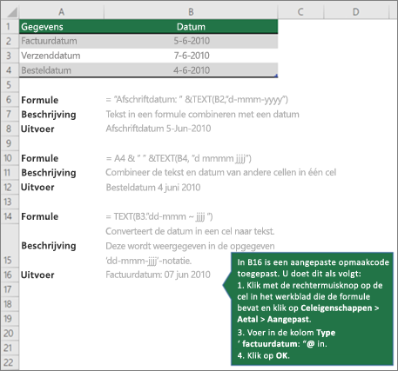Select 'Formule' label in row 14

pyautogui.click(x=40, y=216)
